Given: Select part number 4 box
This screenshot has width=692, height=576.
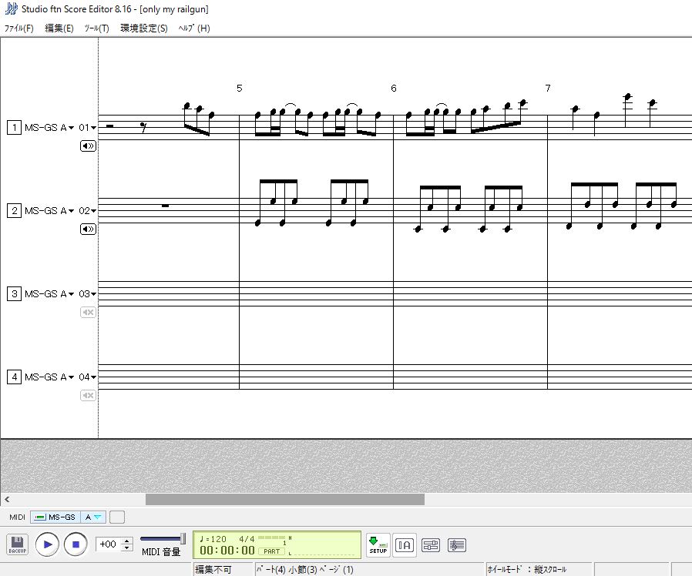Looking at the screenshot, I should (x=14, y=377).
